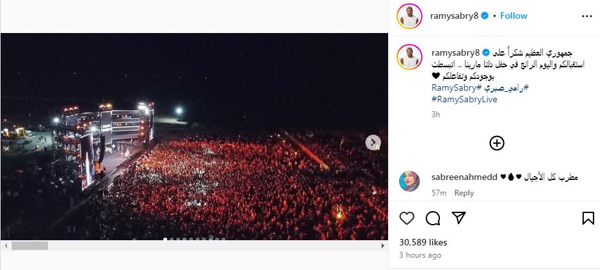Screen dimensions: 600x270
Task: Open sabreenahmedd's profile avatar
Action: [410, 182]
